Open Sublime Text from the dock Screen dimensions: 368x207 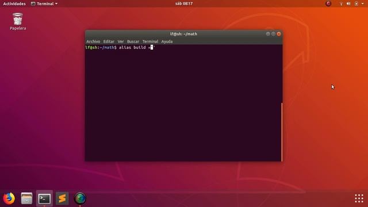[62, 198]
